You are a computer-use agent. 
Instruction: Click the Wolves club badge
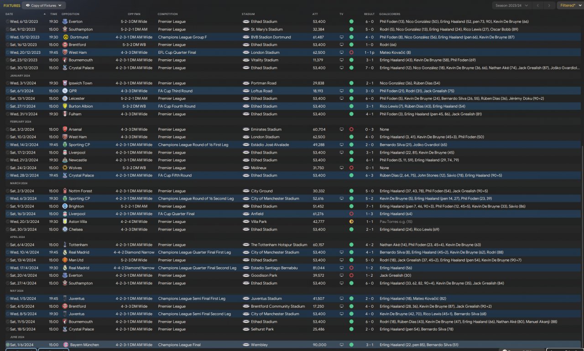65,168
